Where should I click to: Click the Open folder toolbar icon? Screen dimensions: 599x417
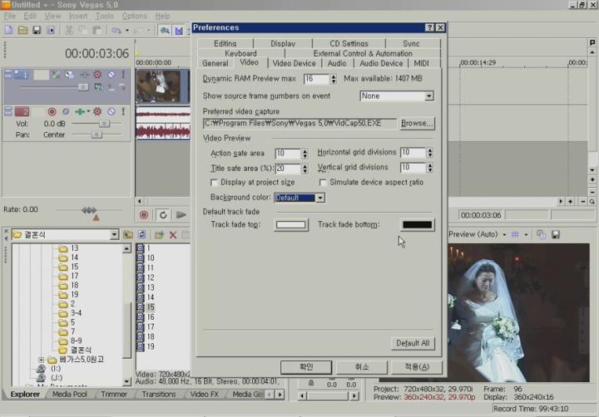(22, 30)
